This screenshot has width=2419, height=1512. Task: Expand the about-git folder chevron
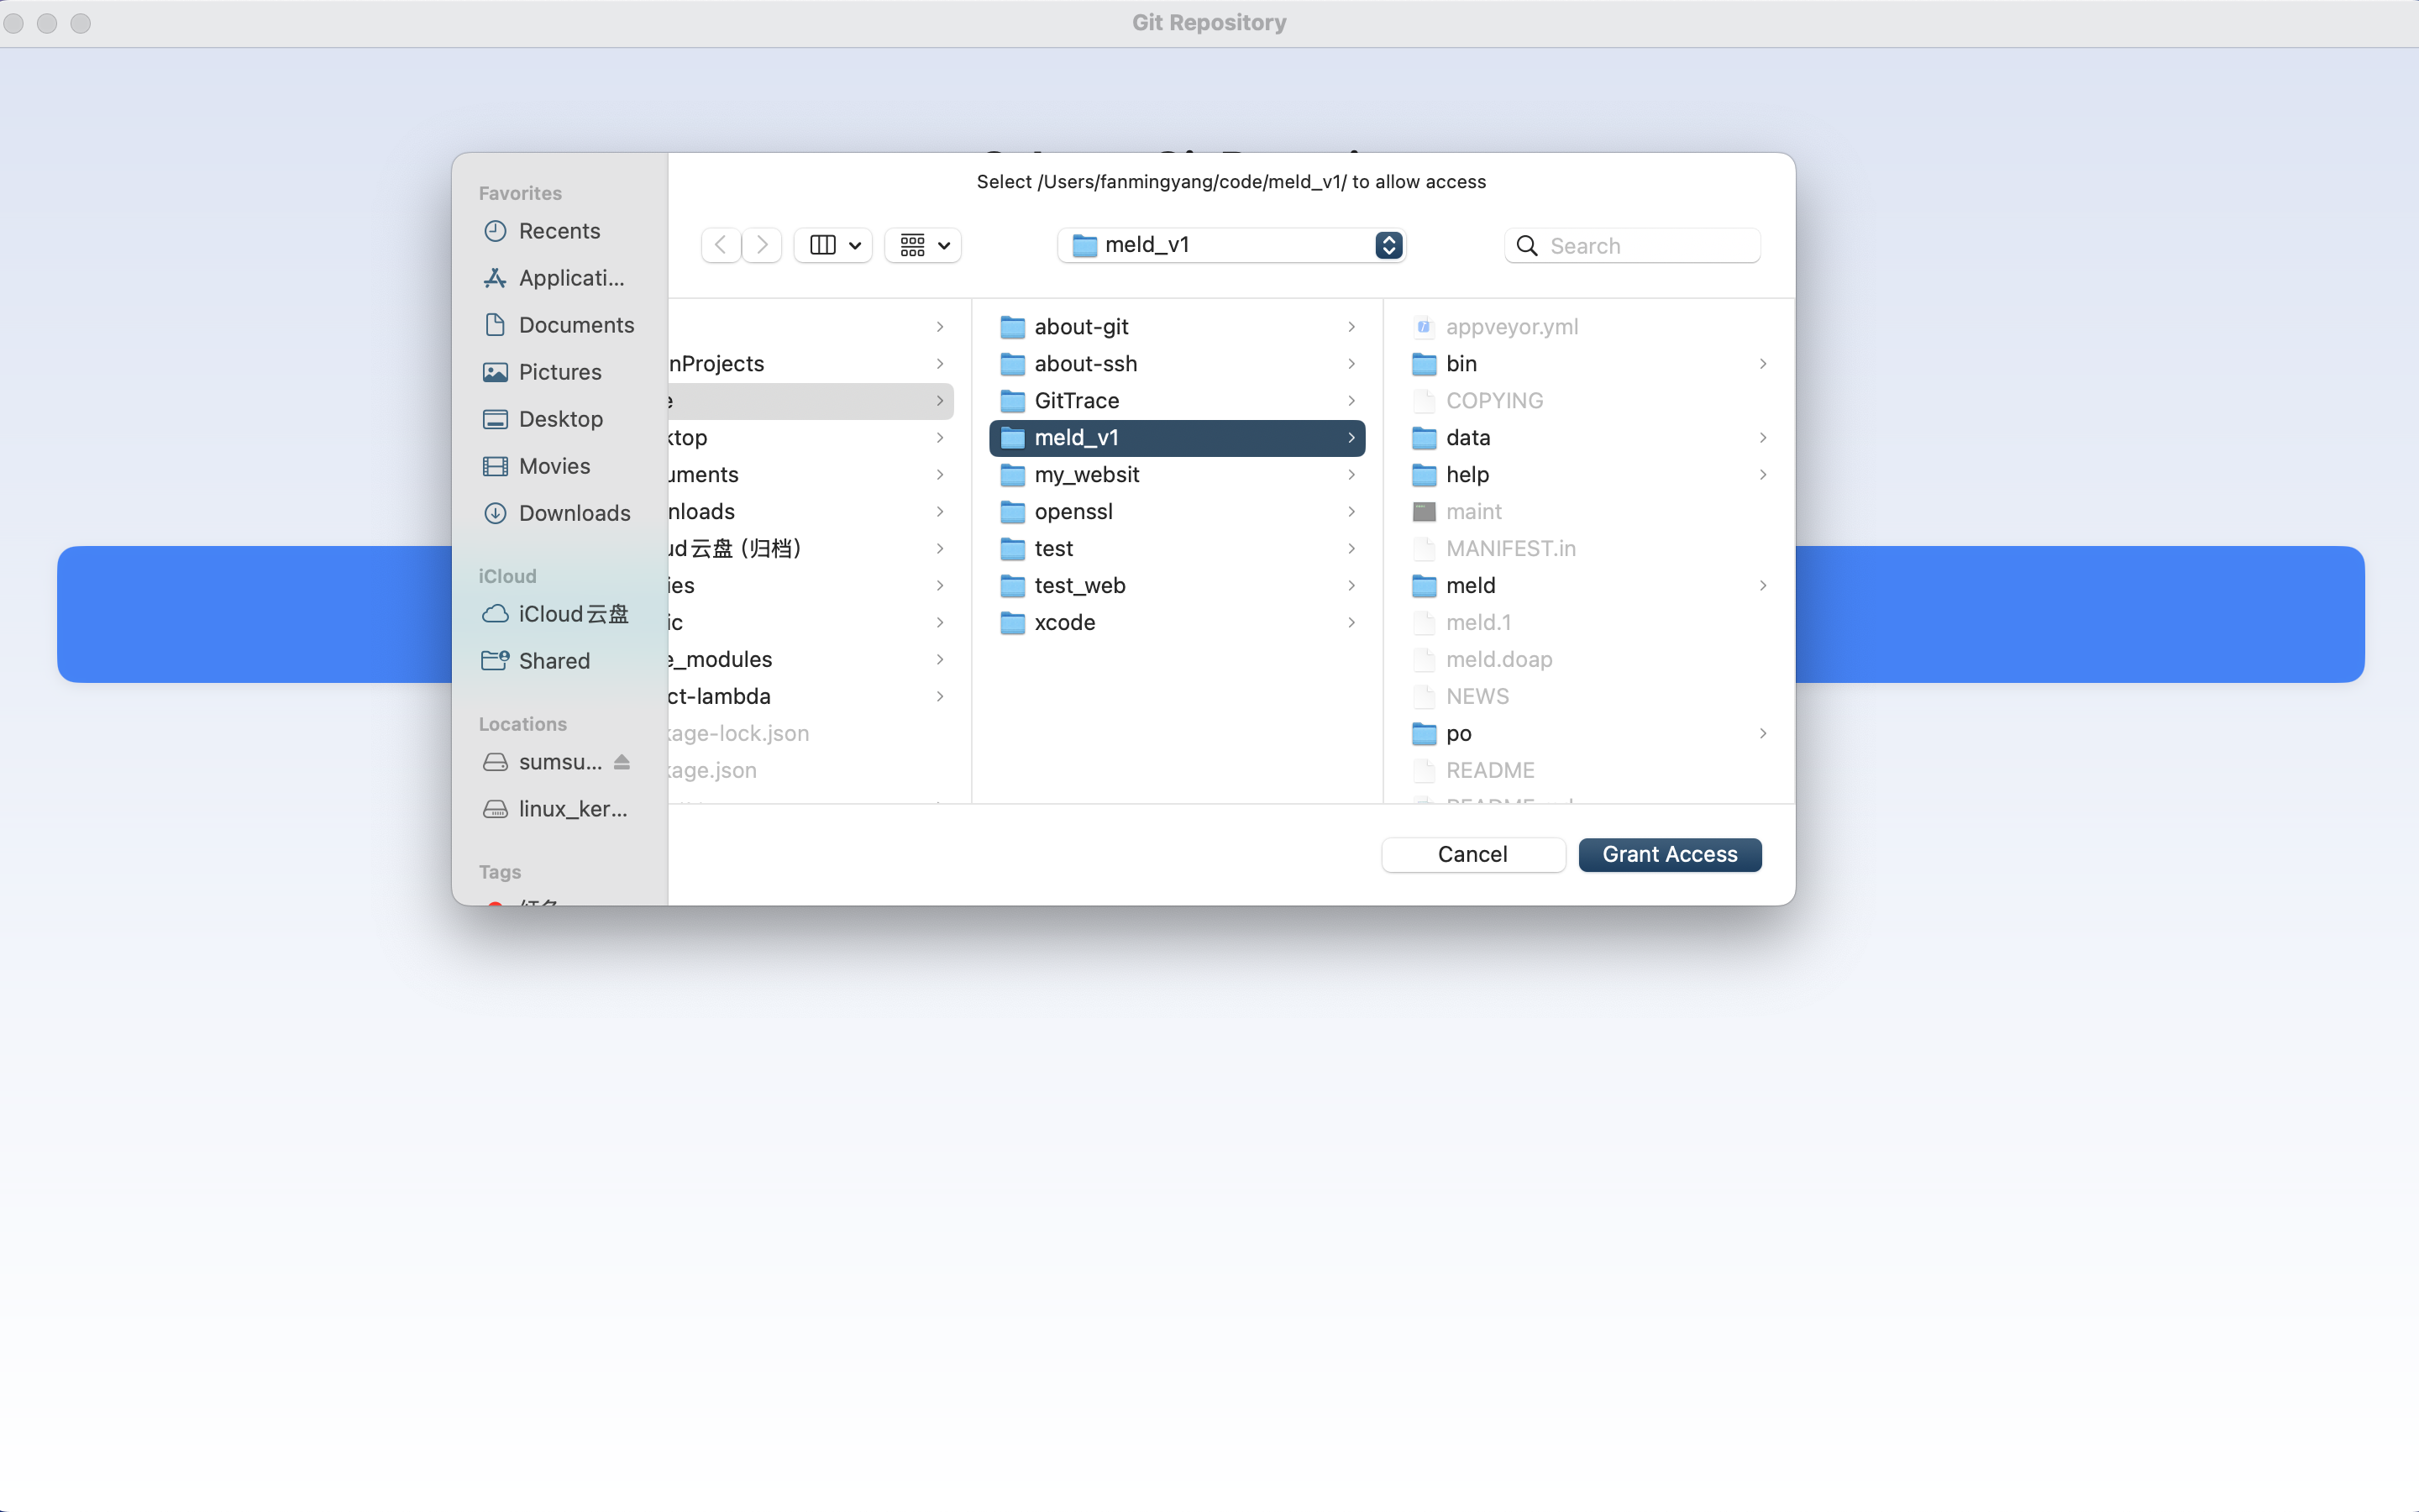pos(1351,327)
